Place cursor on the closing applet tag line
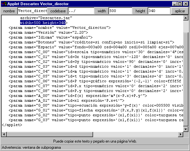This screenshot has width=190, height=151. [12, 125]
